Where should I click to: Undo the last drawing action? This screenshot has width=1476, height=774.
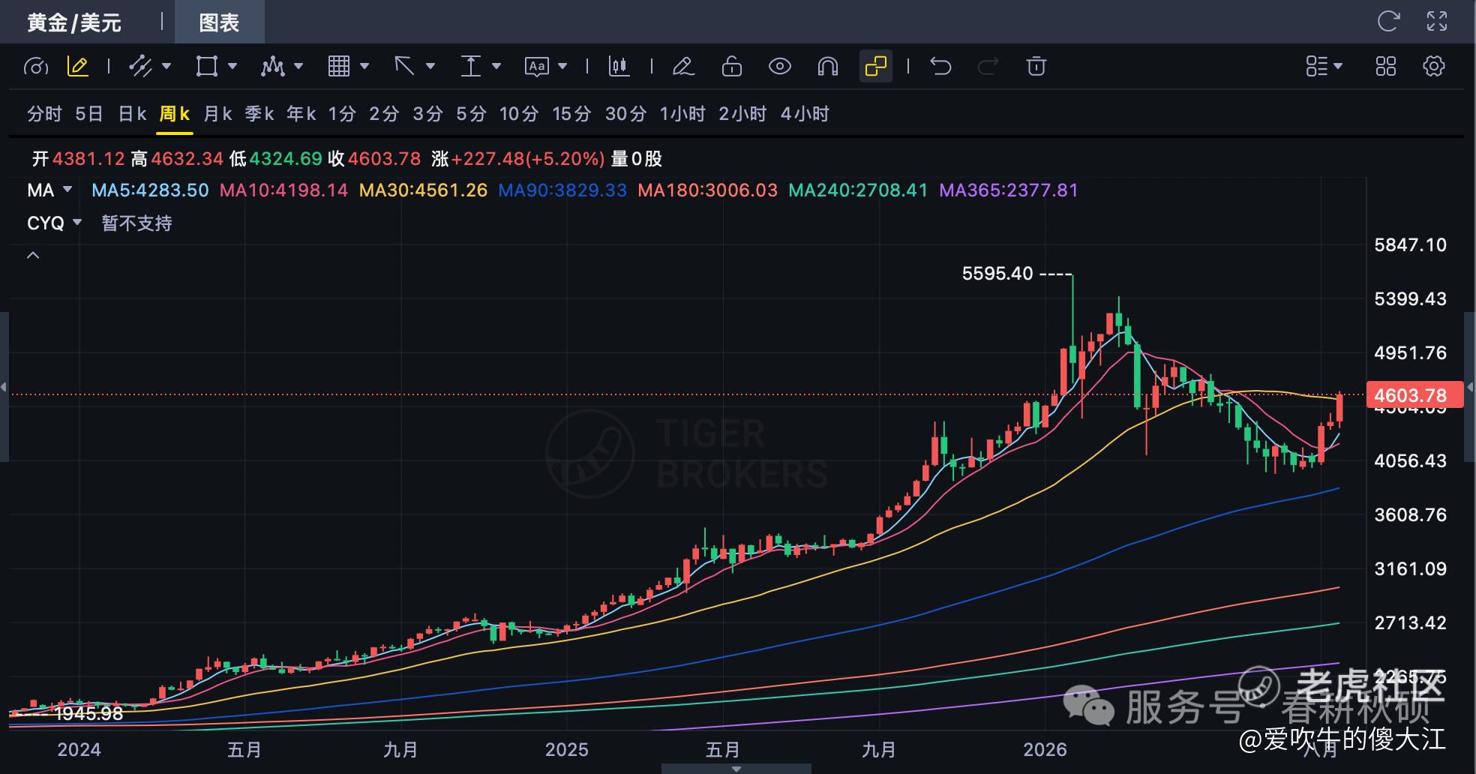[940, 66]
